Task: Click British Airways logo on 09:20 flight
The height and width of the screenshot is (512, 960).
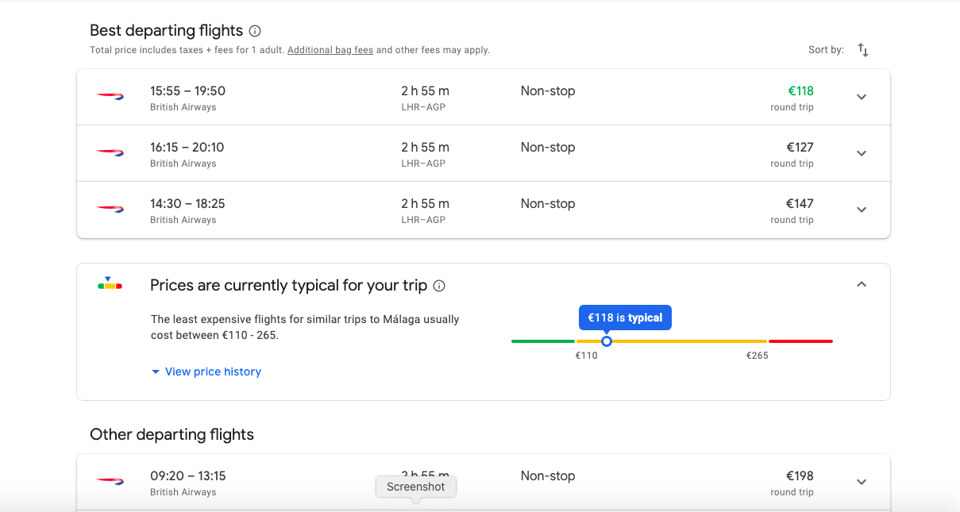Action: (110, 481)
